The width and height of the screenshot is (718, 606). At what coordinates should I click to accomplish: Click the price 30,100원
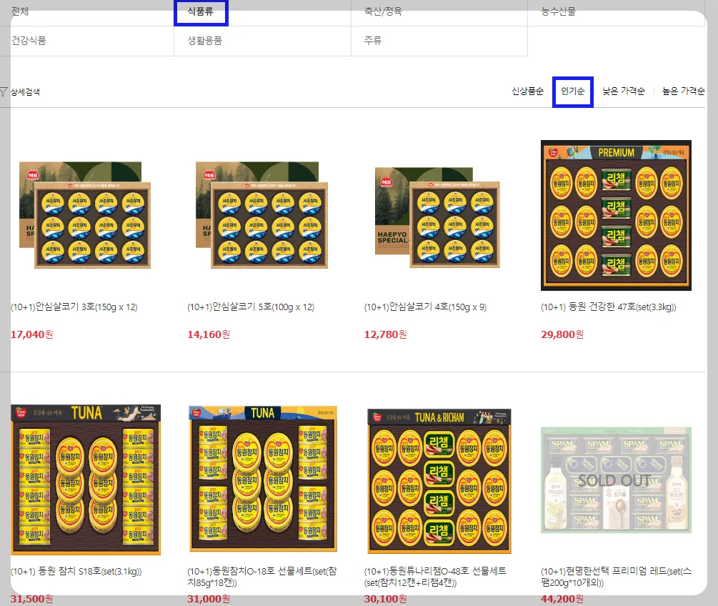(x=385, y=599)
